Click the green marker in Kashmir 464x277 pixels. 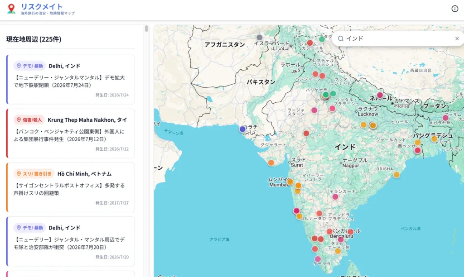pos(322,39)
